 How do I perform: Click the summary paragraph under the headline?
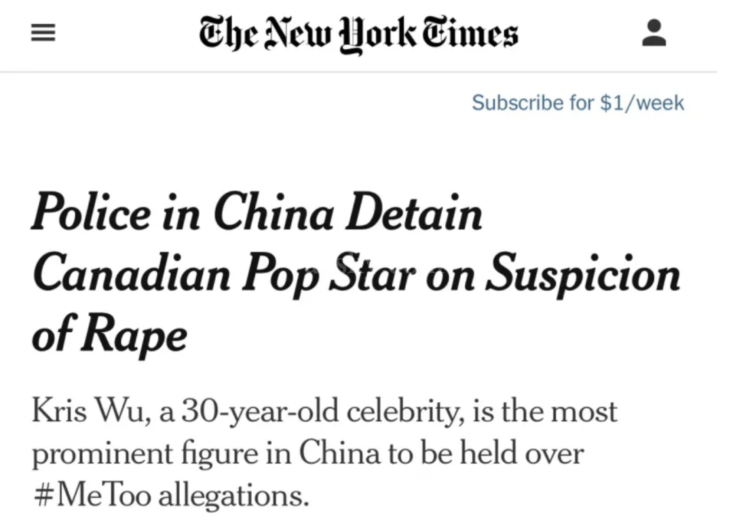tap(324, 453)
